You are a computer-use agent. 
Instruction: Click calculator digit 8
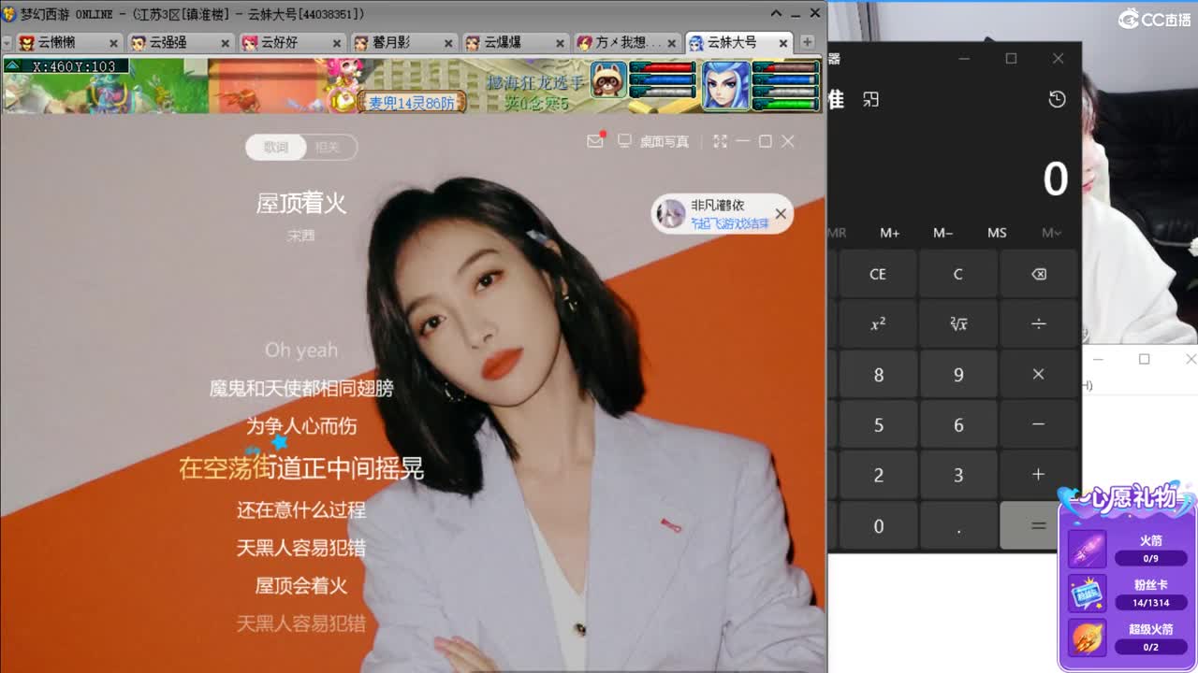point(878,374)
